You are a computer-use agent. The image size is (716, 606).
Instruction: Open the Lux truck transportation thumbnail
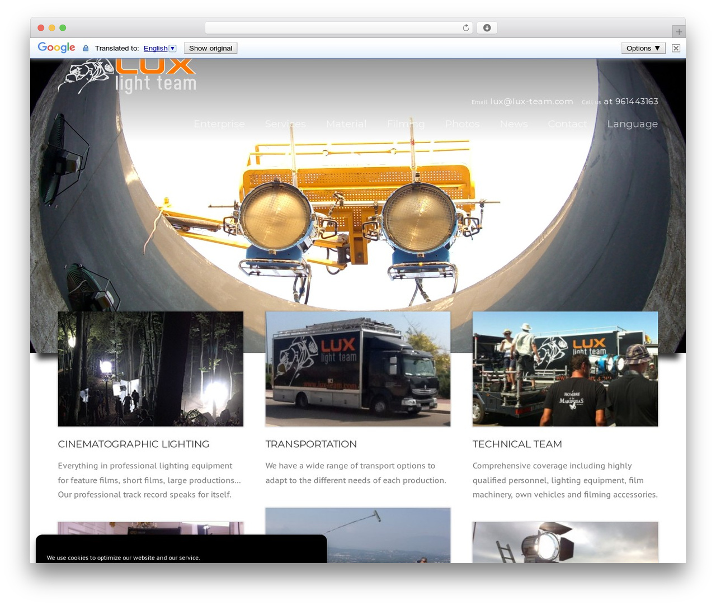pyautogui.click(x=358, y=369)
